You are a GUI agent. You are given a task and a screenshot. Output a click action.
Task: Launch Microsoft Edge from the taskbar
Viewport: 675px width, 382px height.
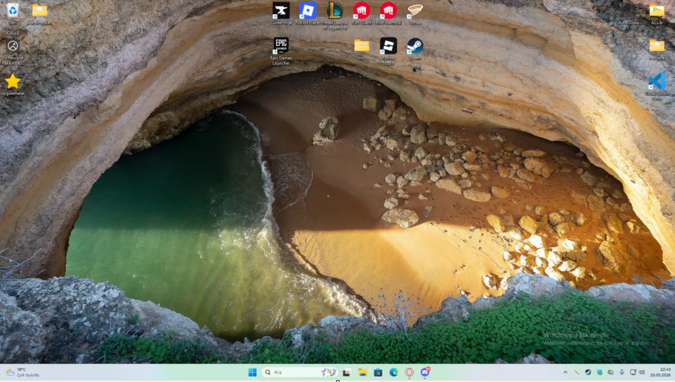pyautogui.click(x=394, y=372)
